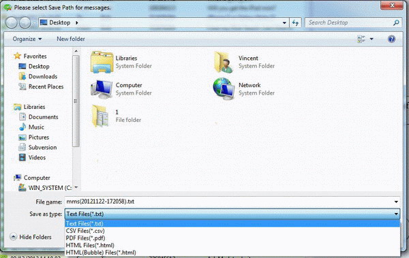This screenshot has height=258, width=409.
Task: Click the Favorites star icon
Action: [17, 56]
